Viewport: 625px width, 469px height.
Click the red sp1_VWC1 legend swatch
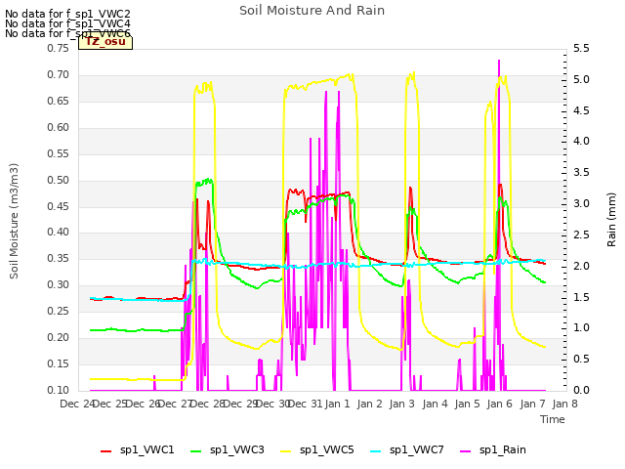(x=106, y=451)
